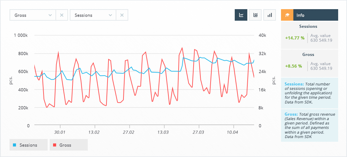
Task: Open the Info panel header
Action: 315,15
